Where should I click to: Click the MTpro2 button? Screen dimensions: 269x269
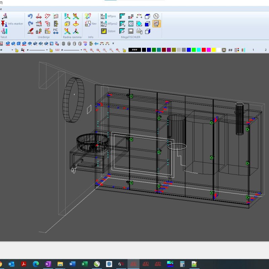[109, 24]
